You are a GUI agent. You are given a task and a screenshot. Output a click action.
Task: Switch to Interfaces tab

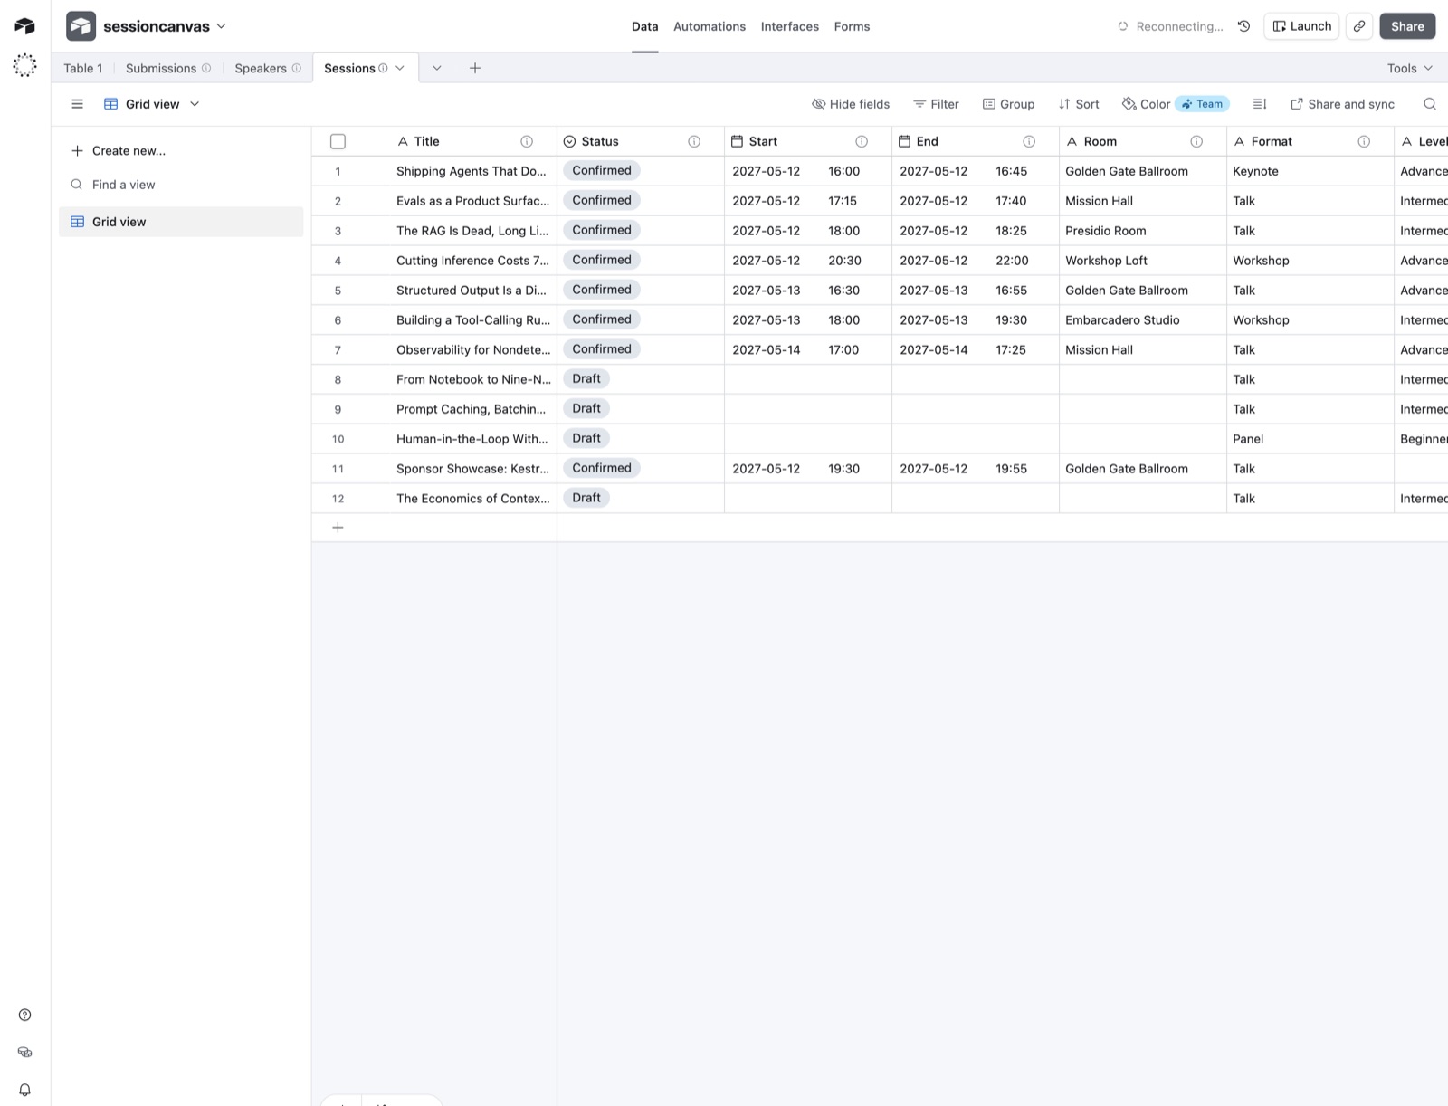(x=789, y=26)
